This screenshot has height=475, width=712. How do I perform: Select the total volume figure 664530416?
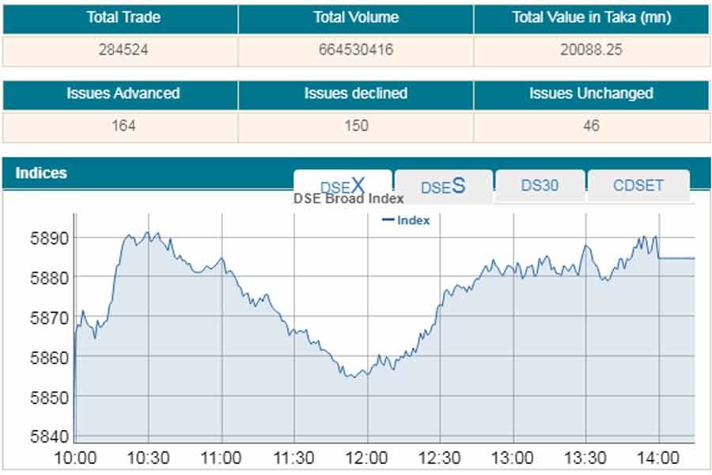coord(356,50)
